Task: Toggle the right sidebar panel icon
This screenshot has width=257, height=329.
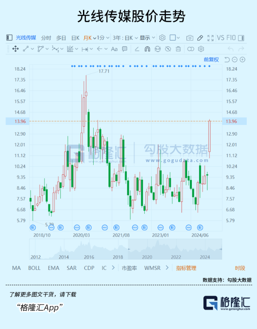Action: point(242,38)
